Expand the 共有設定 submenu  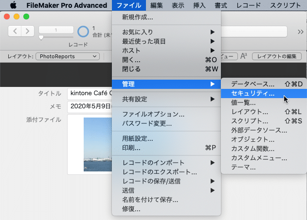[x=166, y=99]
